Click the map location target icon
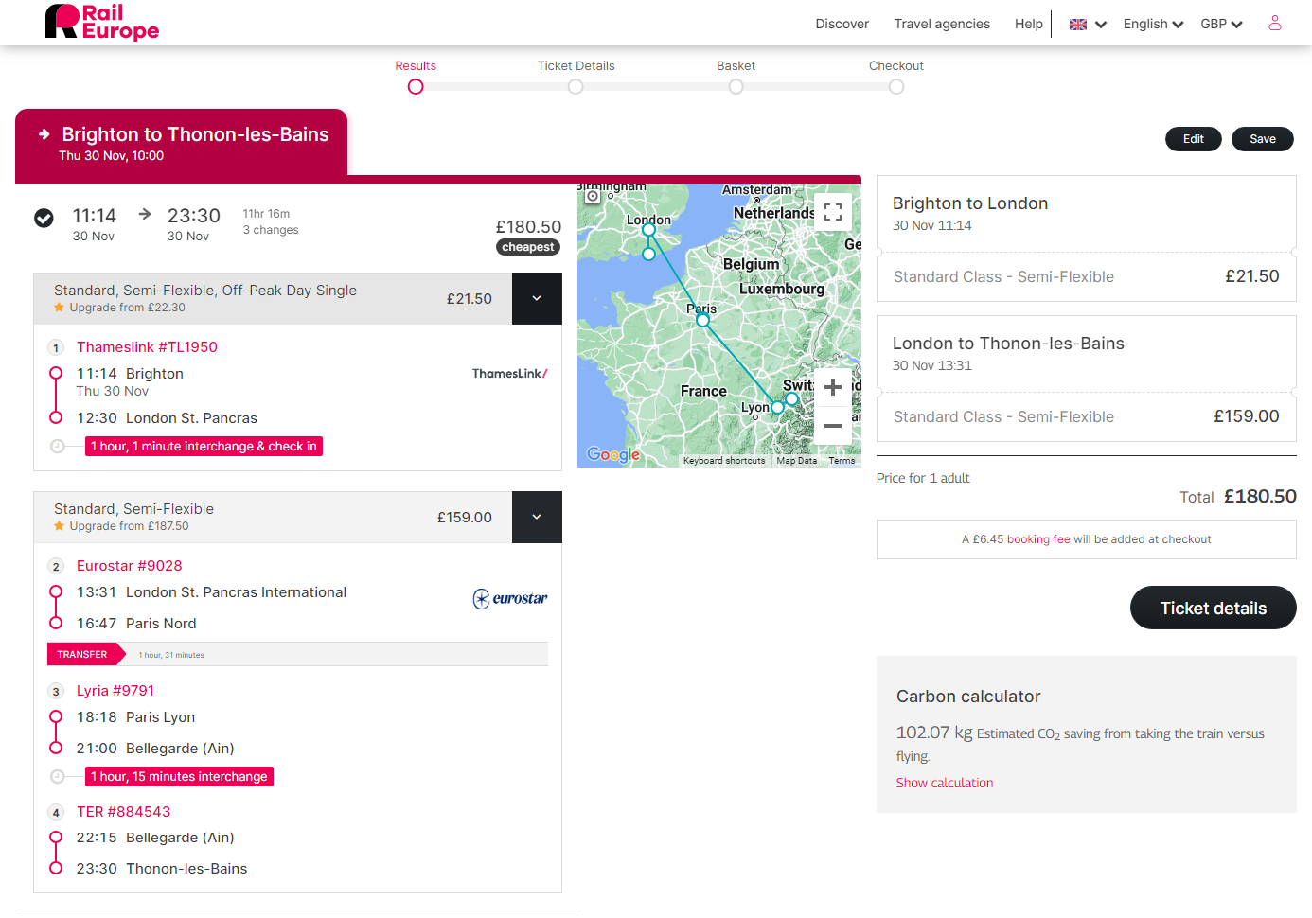 (593, 196)
